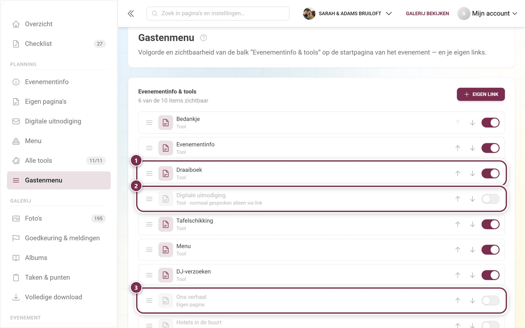Viewport: 525px width, 328px height.
Task: Click drag handle of Tafelschikking row
Action: (149, 224)
